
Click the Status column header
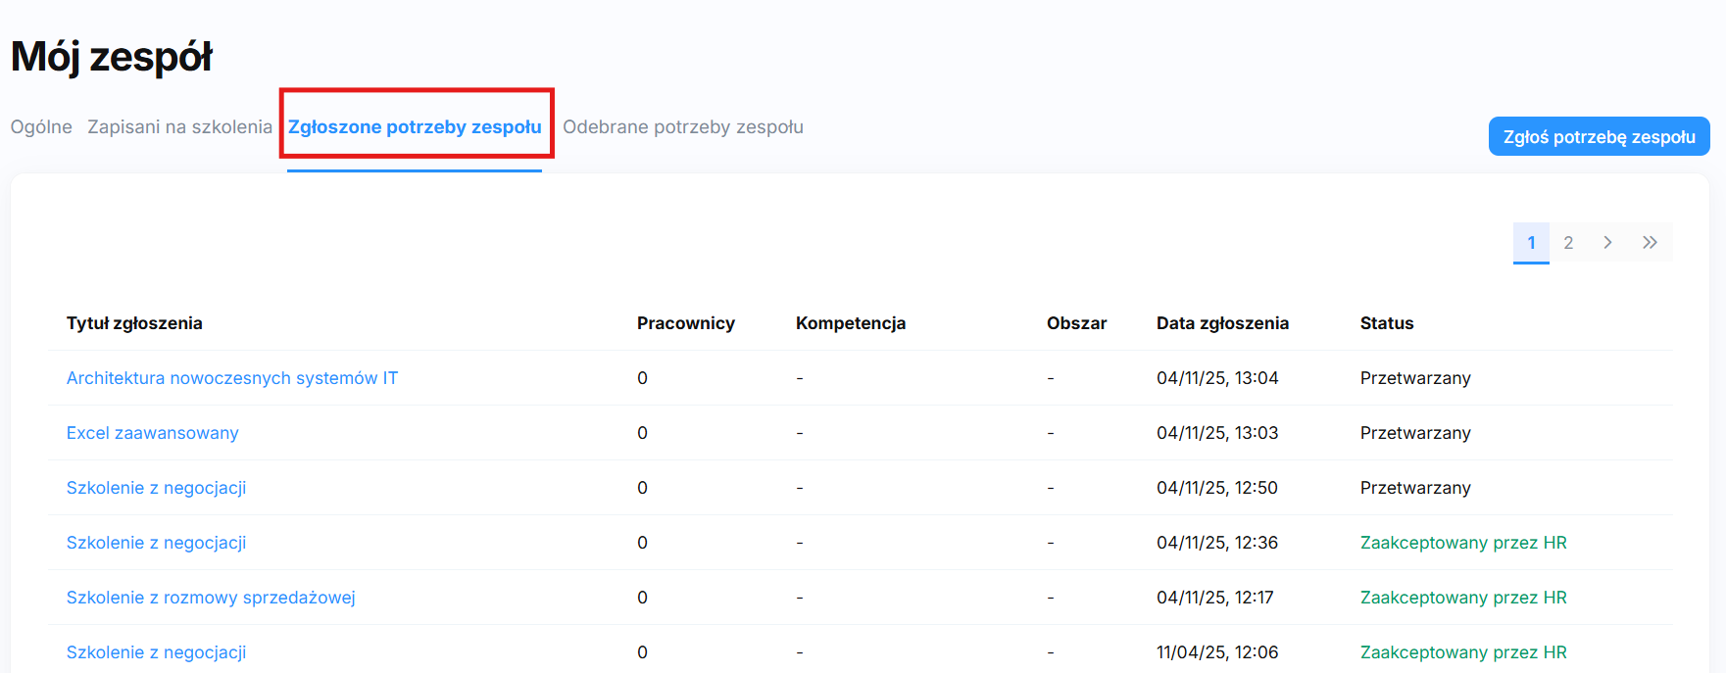pyautogui.click(x=1386, y=323)
